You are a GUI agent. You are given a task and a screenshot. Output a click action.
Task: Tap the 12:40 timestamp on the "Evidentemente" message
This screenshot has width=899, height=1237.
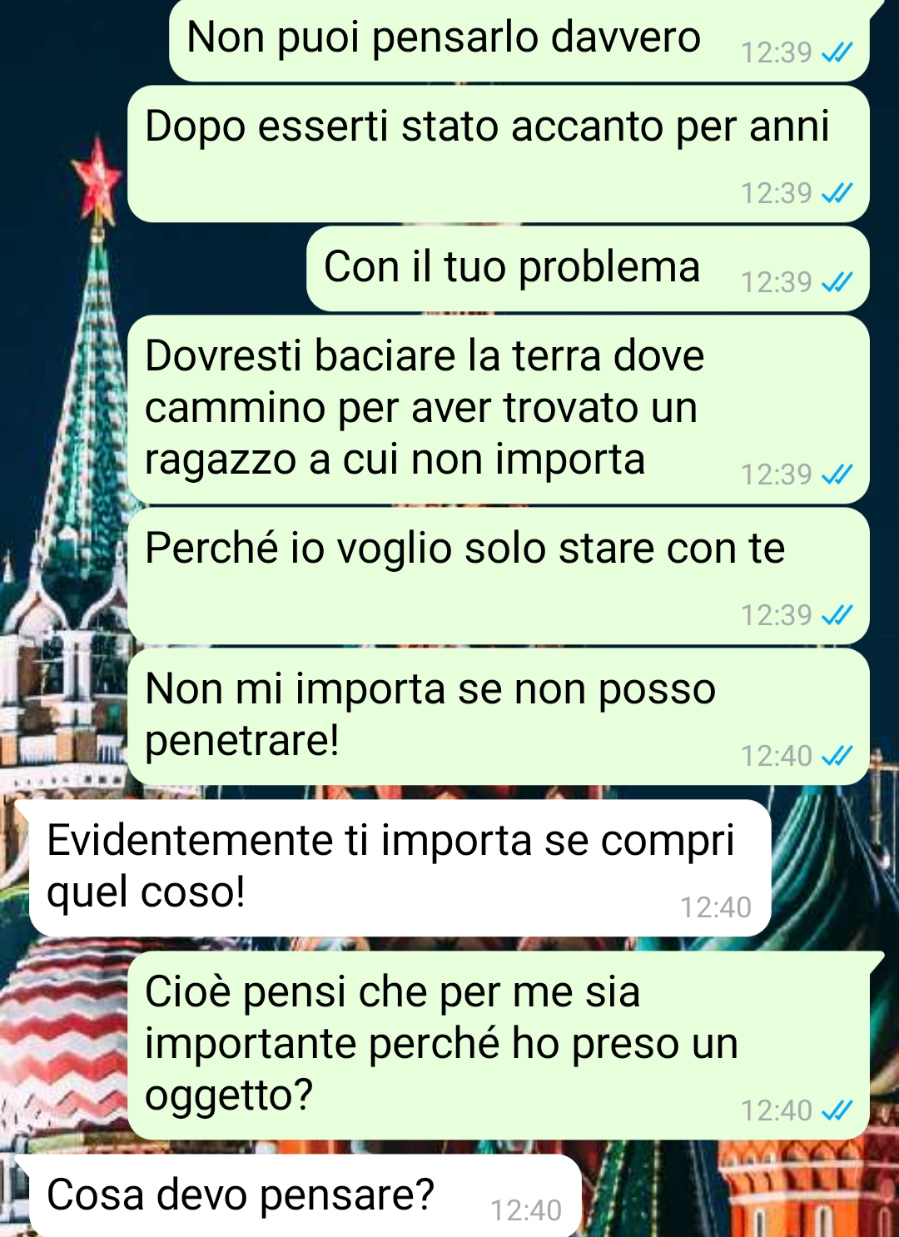[x=716, y=907]
